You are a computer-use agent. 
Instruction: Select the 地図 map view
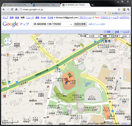click(x=105, y=36)
